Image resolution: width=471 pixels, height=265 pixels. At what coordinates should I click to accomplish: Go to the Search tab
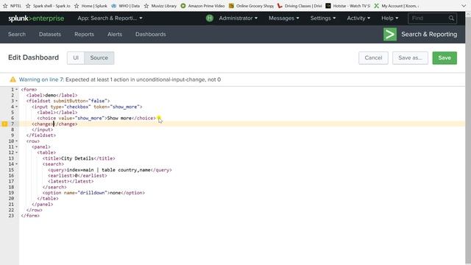pyautogui.click(x=17, y=35)
